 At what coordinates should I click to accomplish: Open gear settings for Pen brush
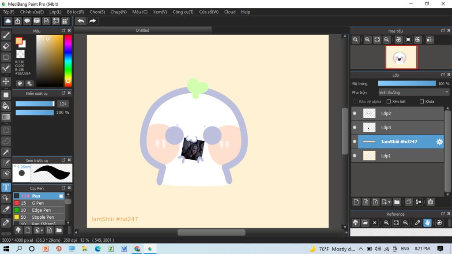tap(61, 196)
